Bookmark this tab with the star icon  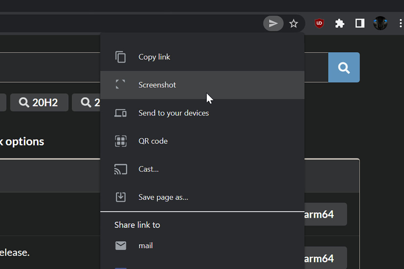click(294, 24)
